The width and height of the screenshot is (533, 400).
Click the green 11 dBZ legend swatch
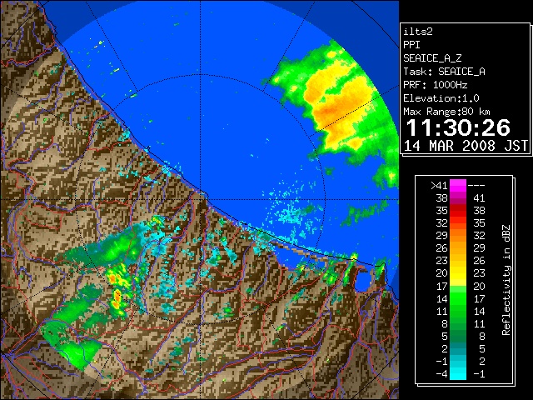tap(458, 311)
